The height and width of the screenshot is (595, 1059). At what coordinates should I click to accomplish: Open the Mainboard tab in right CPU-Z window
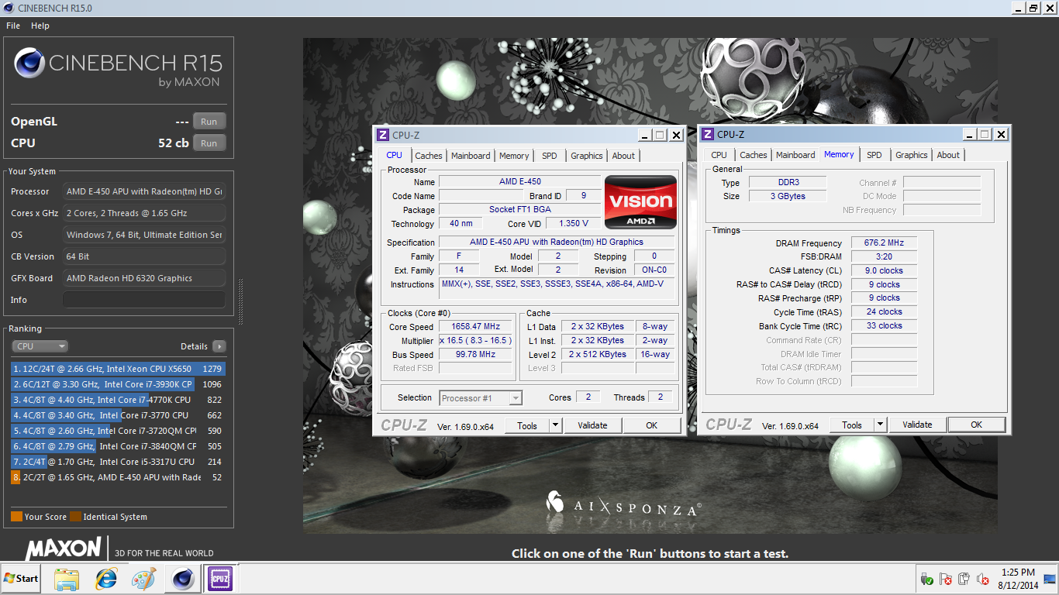(795, 155)
